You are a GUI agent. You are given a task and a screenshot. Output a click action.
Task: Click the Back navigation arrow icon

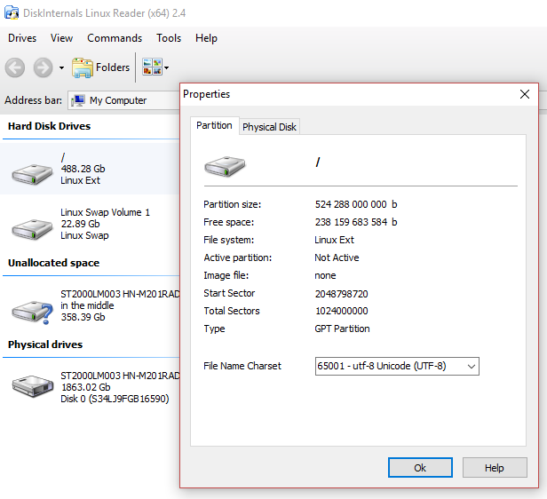tap(15, 67)
